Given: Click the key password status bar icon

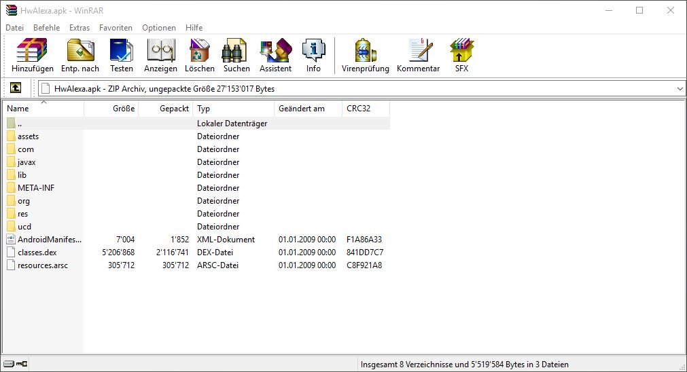Looking at the screenshot, I should (x=22, y=364).
